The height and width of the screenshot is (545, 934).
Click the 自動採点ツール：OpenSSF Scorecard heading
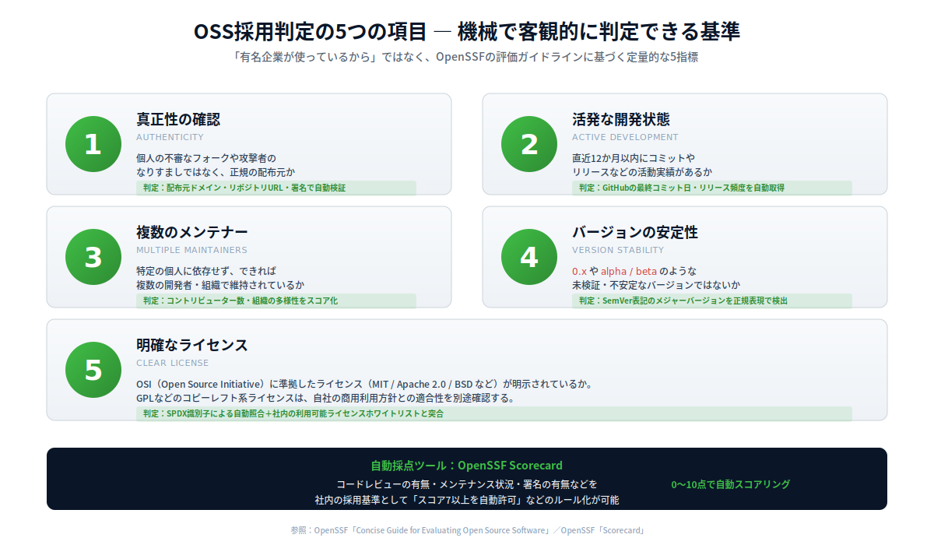pyautogui.click(x=467, y=466)
